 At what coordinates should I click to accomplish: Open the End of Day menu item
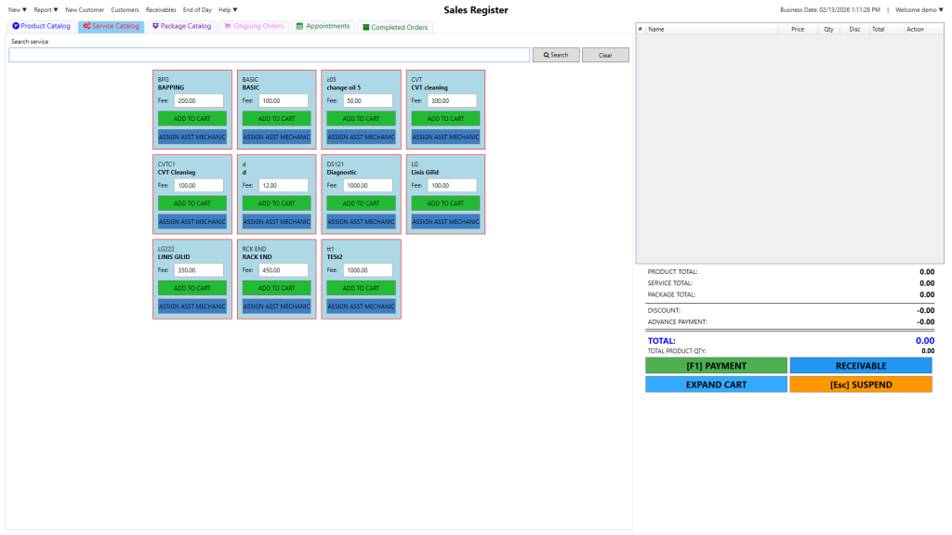coord(197,9)
